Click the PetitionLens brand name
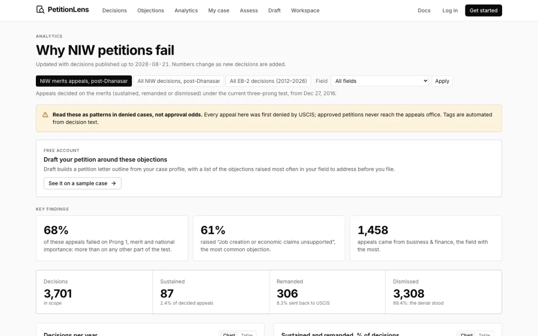This screenshot has width=538, height=336. [x=68, y=9]
